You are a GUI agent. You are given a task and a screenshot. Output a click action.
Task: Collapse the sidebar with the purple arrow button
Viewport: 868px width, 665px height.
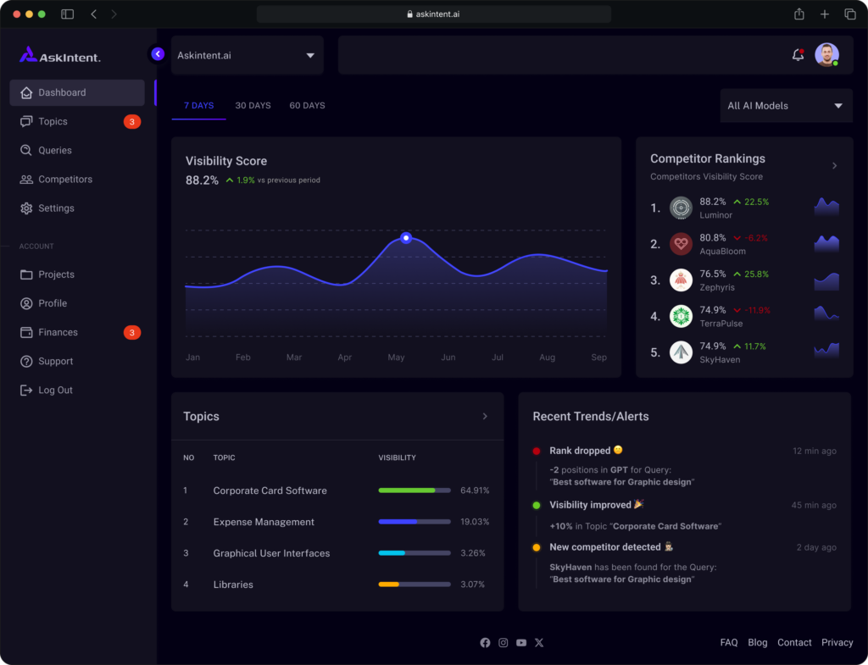(158, 53)
